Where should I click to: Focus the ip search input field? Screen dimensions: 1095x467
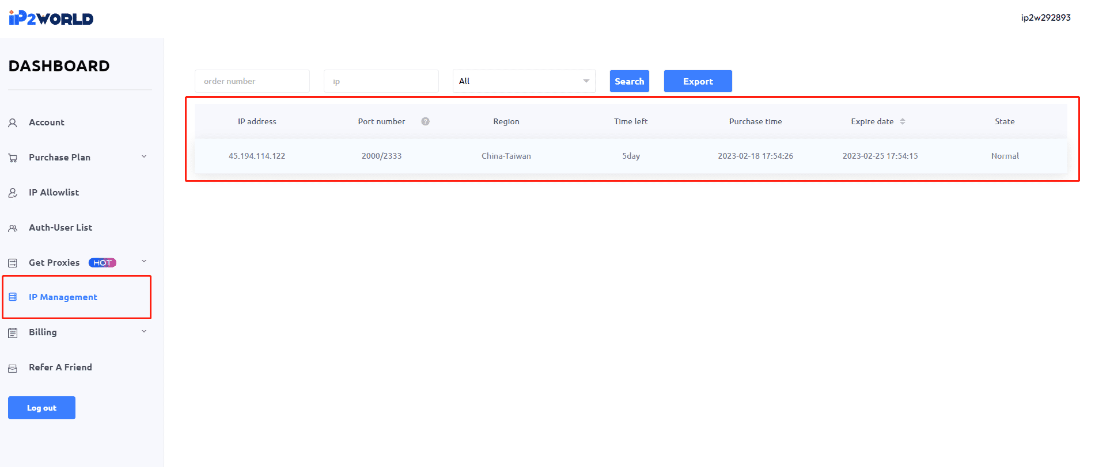[x=381, y=81]
